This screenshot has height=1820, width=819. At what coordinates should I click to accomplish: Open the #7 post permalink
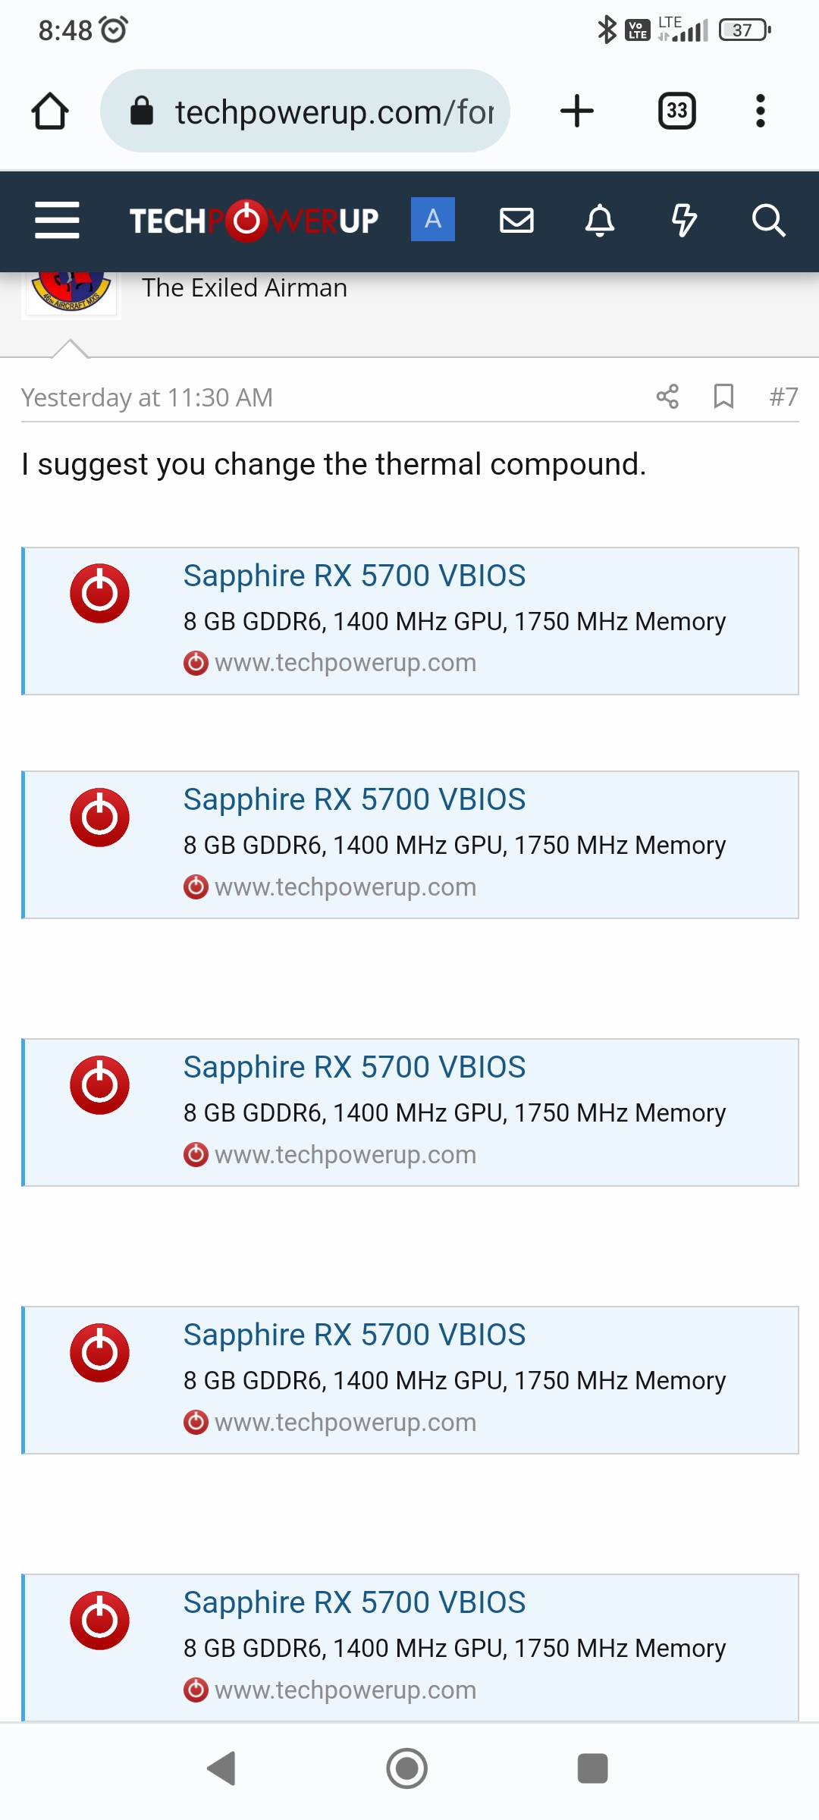[784, 397]
